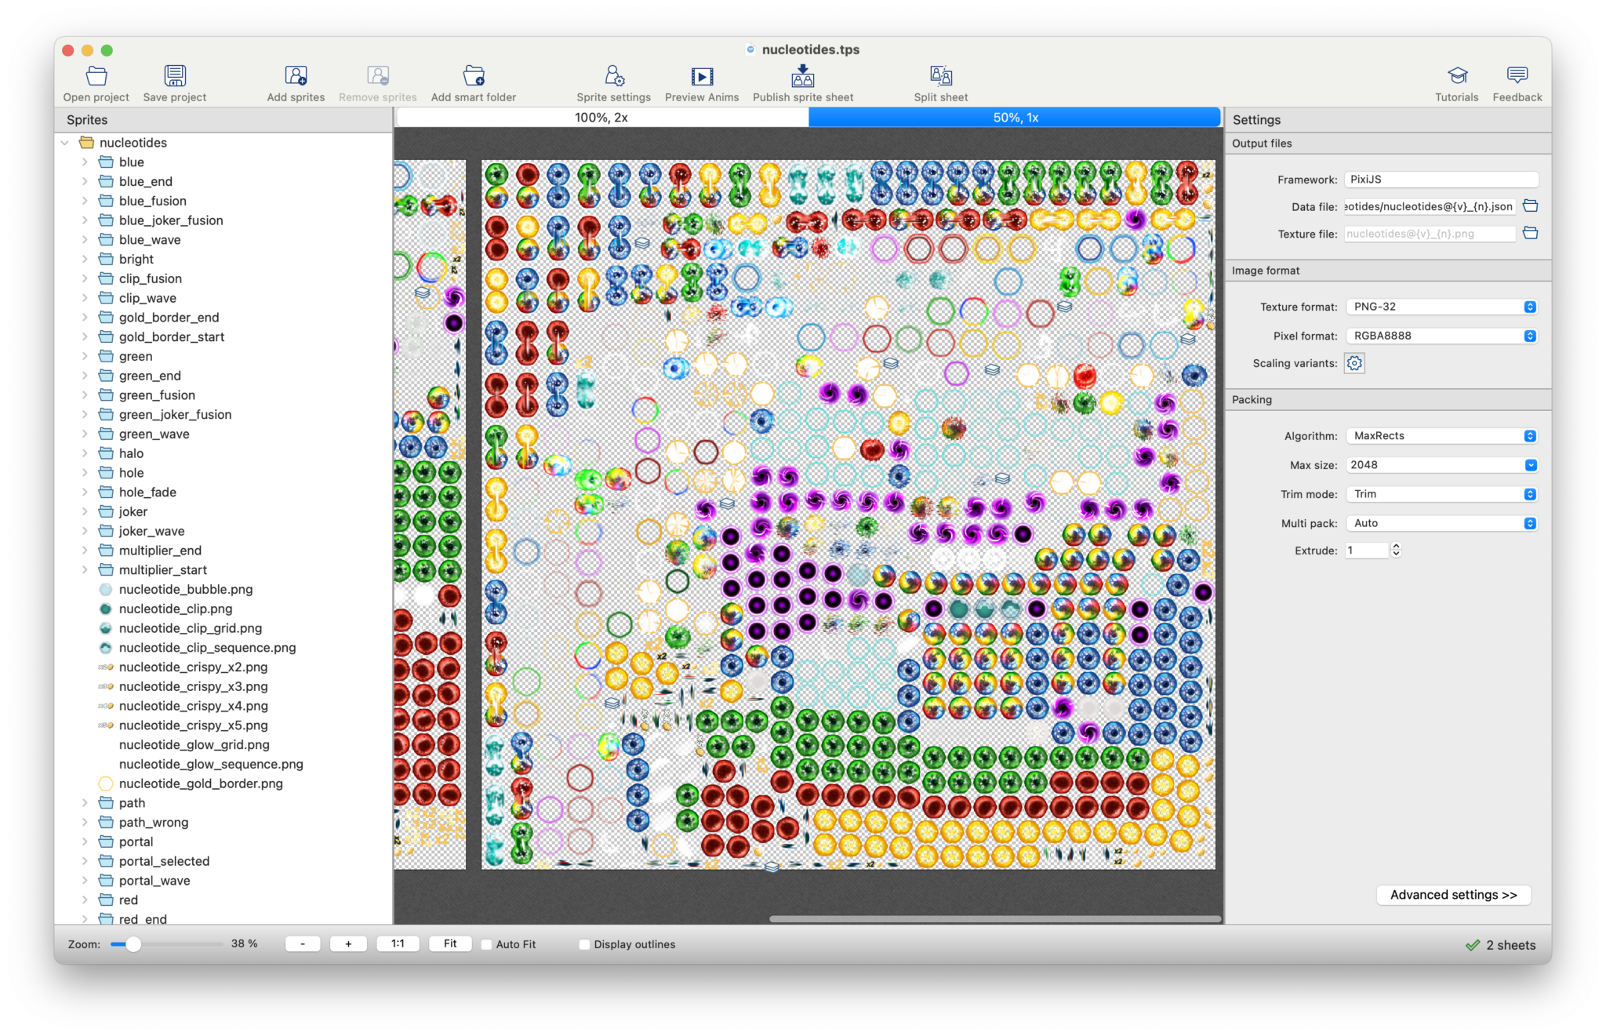1606x1036 pixels.
Task: Open the Texture format dropdown
Action: click(x=1441, y=307)
